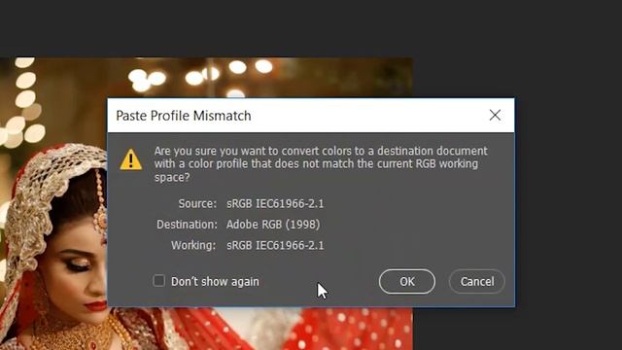Click the Destination value Adobe RGB (1998)
622x350 pixels.
point(273,225)
